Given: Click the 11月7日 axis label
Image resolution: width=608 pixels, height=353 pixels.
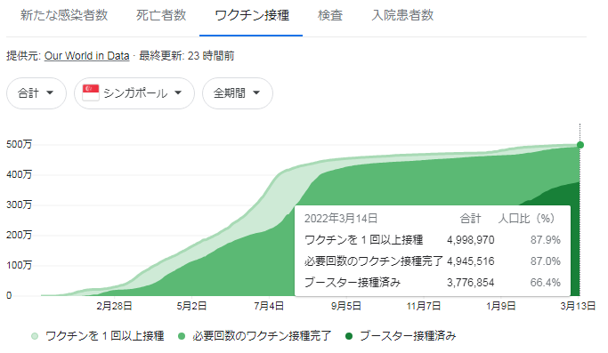Looking at the screenshot, I should (424, 306).
